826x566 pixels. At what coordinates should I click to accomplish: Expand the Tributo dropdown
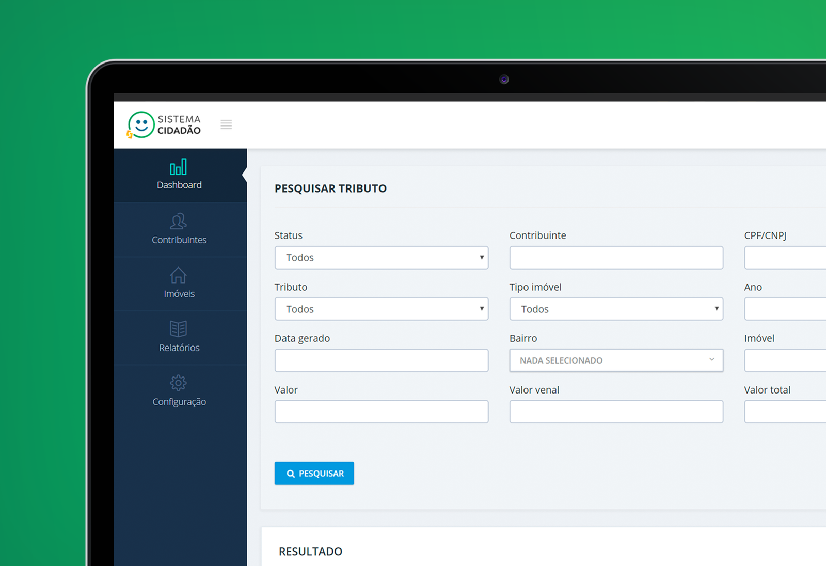[381, 309]
